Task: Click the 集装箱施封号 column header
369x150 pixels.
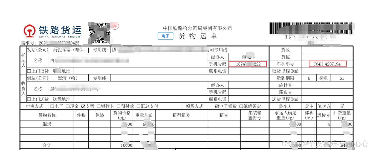Action: pos(255,115)
